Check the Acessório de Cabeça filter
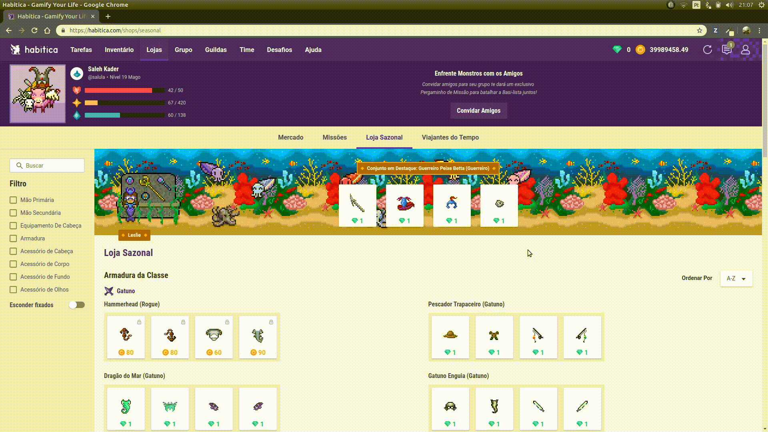Viewport: 768px width, 432px height. pyautogui.click(x=13, y=251)
